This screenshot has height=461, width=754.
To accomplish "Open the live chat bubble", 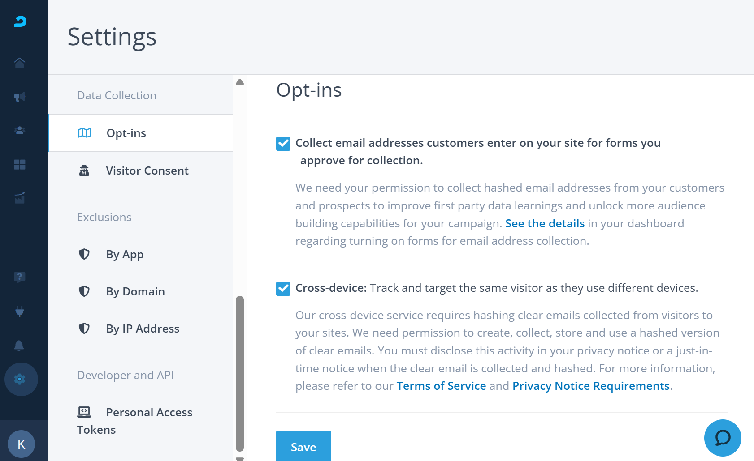I will tap(722, 438).
